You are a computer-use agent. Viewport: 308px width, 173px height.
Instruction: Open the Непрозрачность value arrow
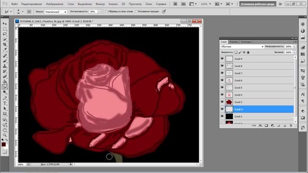295,47
